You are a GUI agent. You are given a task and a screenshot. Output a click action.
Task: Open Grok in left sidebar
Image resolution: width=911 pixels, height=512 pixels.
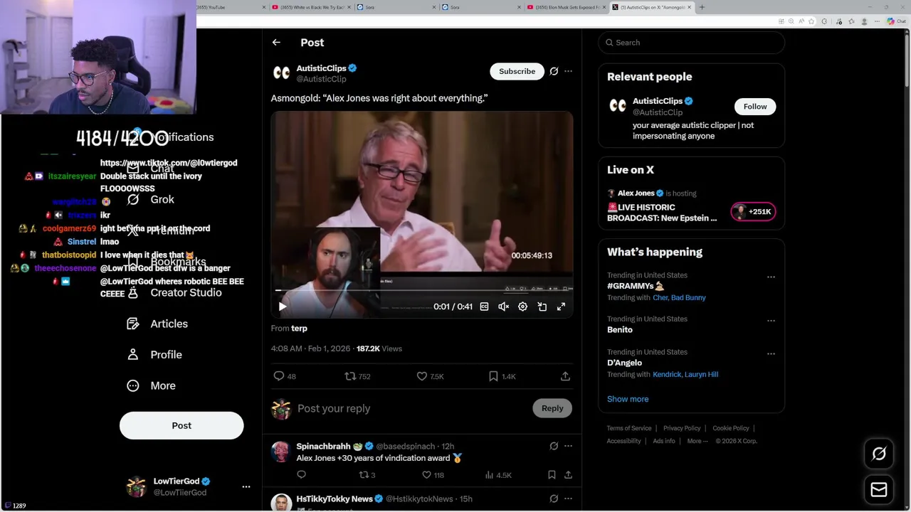pos(150,200)
